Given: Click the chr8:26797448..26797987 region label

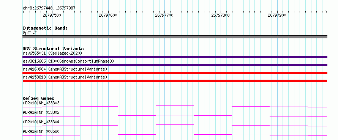Looking at the screenshot, I should pos(49,8).
